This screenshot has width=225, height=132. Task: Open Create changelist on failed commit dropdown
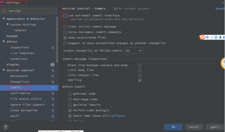click(134, 51)
